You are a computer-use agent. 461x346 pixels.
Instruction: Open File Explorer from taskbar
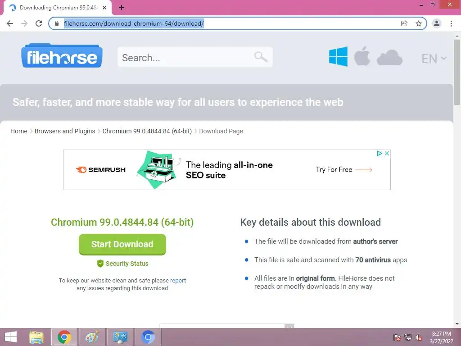click(36, 337)
